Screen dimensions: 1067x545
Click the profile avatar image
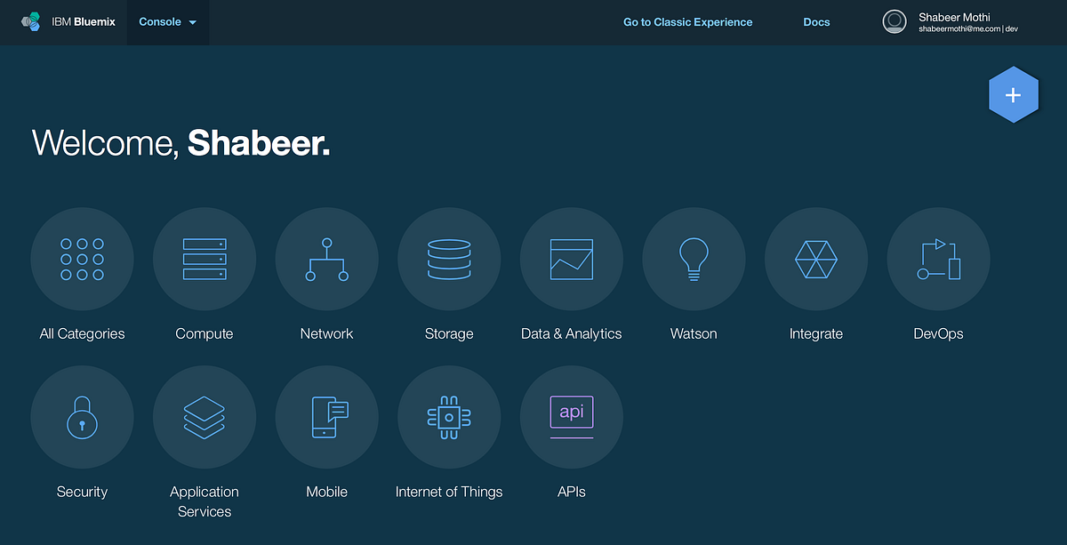click(895, 21)
